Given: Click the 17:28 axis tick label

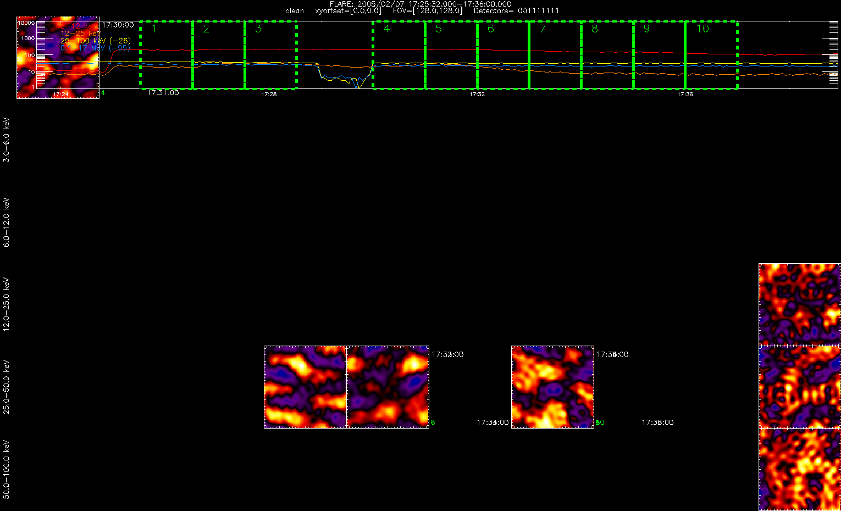Looking at the screenshot, I should pos(269,95).
